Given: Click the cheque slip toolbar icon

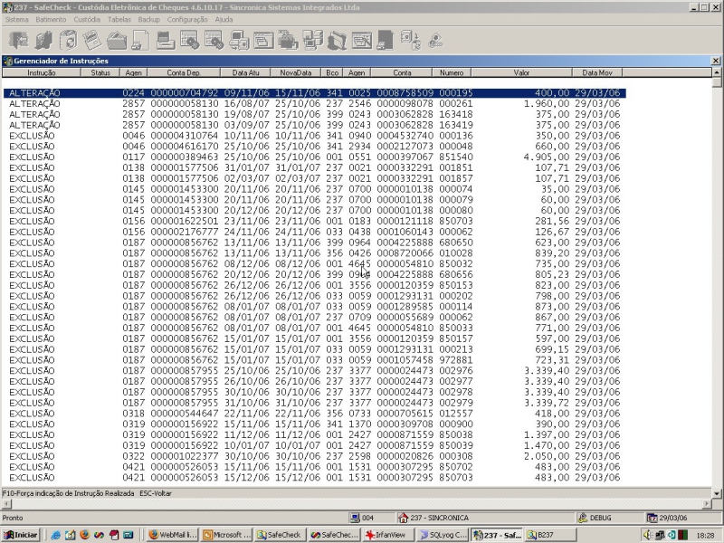Looking at the screenshot, I should pyautogui.click(x=92, y=40).
